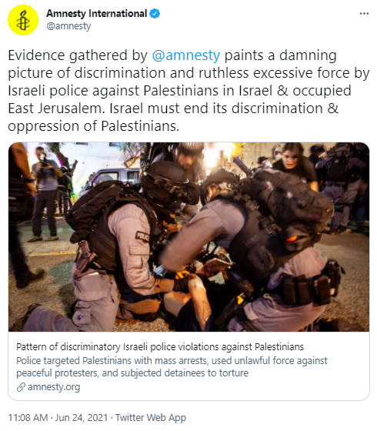377x431 pixels.
Task: Open the three-dot more options menu
Action: [x=364, y=14]
